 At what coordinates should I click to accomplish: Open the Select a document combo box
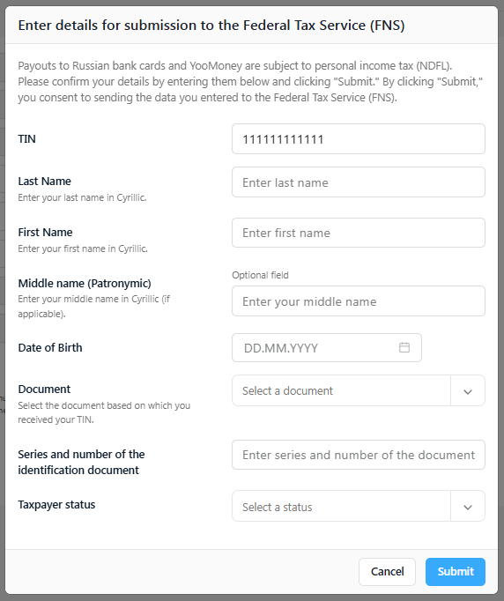point(359,390)
